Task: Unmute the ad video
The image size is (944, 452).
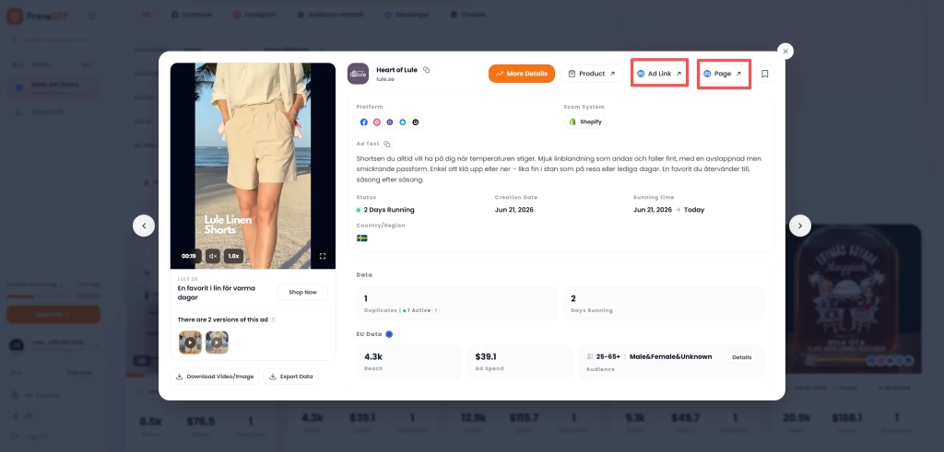Action: tap(213, 256)
